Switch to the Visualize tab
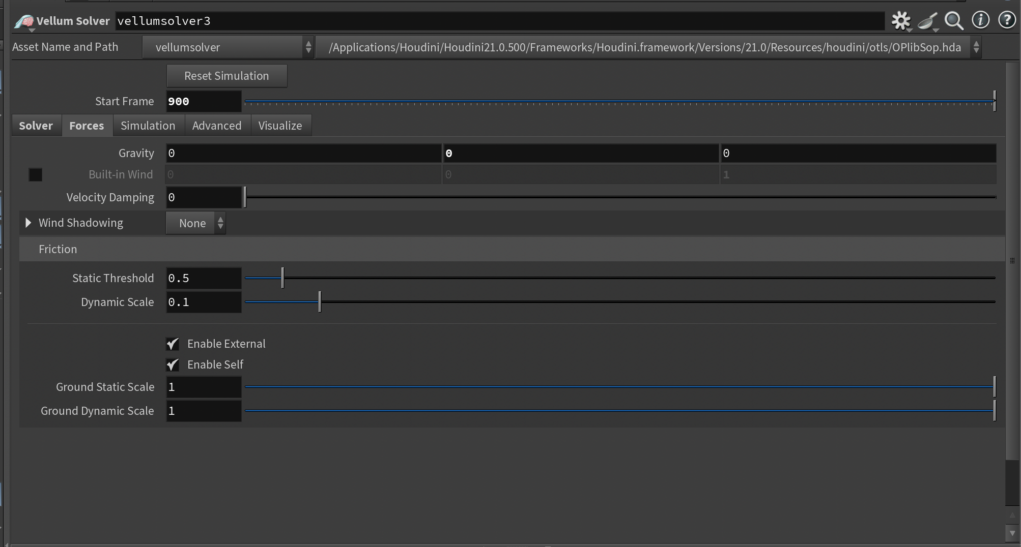 tap(280, 126)
